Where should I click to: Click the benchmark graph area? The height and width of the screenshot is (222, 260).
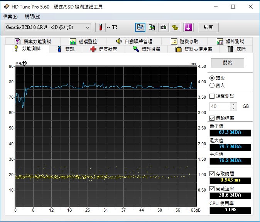click(106, 136)
